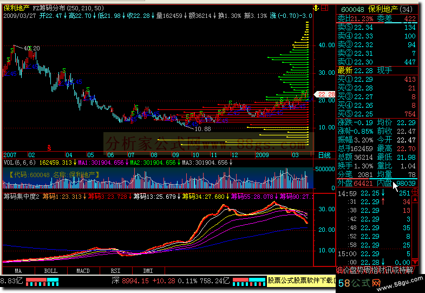
Task: Click the 10.88 low price label on the chart
Action: click(202, 129)
